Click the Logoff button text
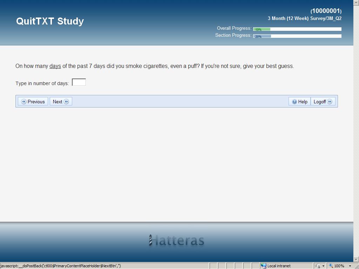 click(320, 102)
